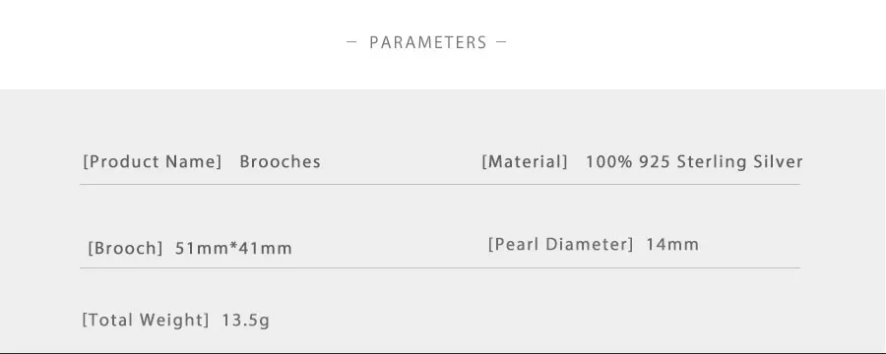Select the [Product Name] label
This screenshot has height=354, width=886.
[x=153, y=162]
